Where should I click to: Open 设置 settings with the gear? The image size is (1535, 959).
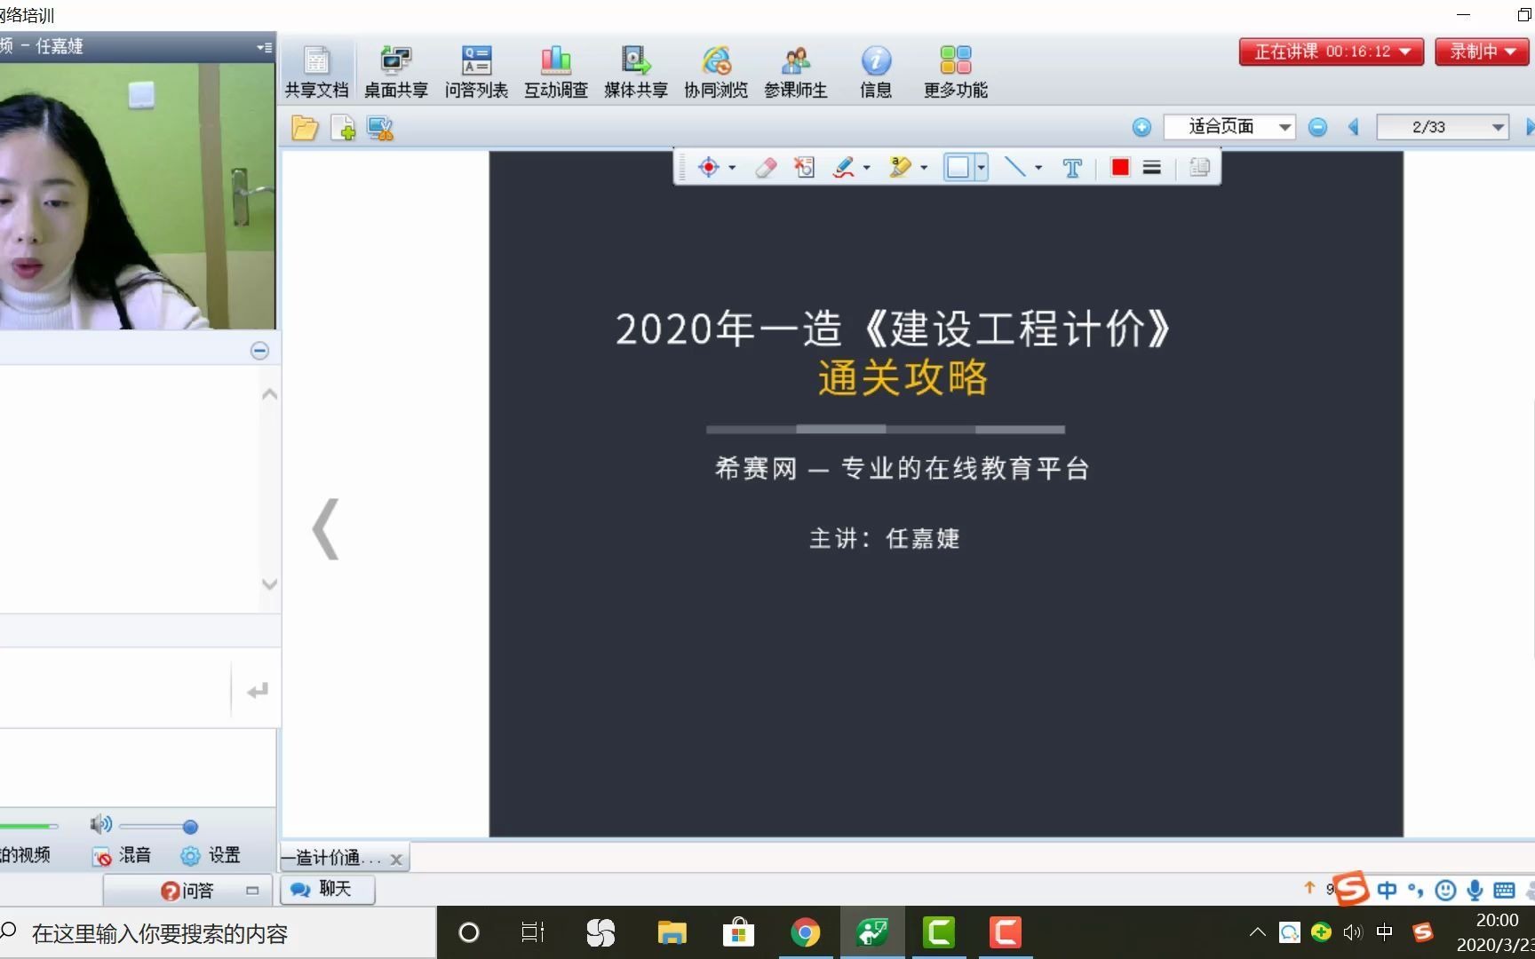tap(211, 856)
